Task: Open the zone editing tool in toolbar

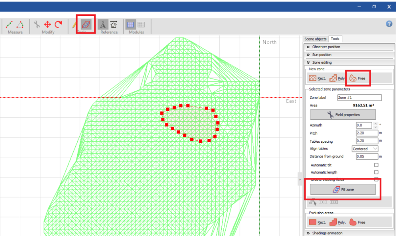Action: pyautogui.click(x=86, y=25)
